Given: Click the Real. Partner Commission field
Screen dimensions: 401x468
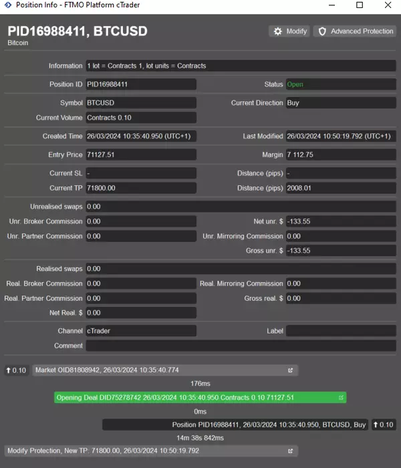Looking at the screenshot, I should (x=141, y=298).
